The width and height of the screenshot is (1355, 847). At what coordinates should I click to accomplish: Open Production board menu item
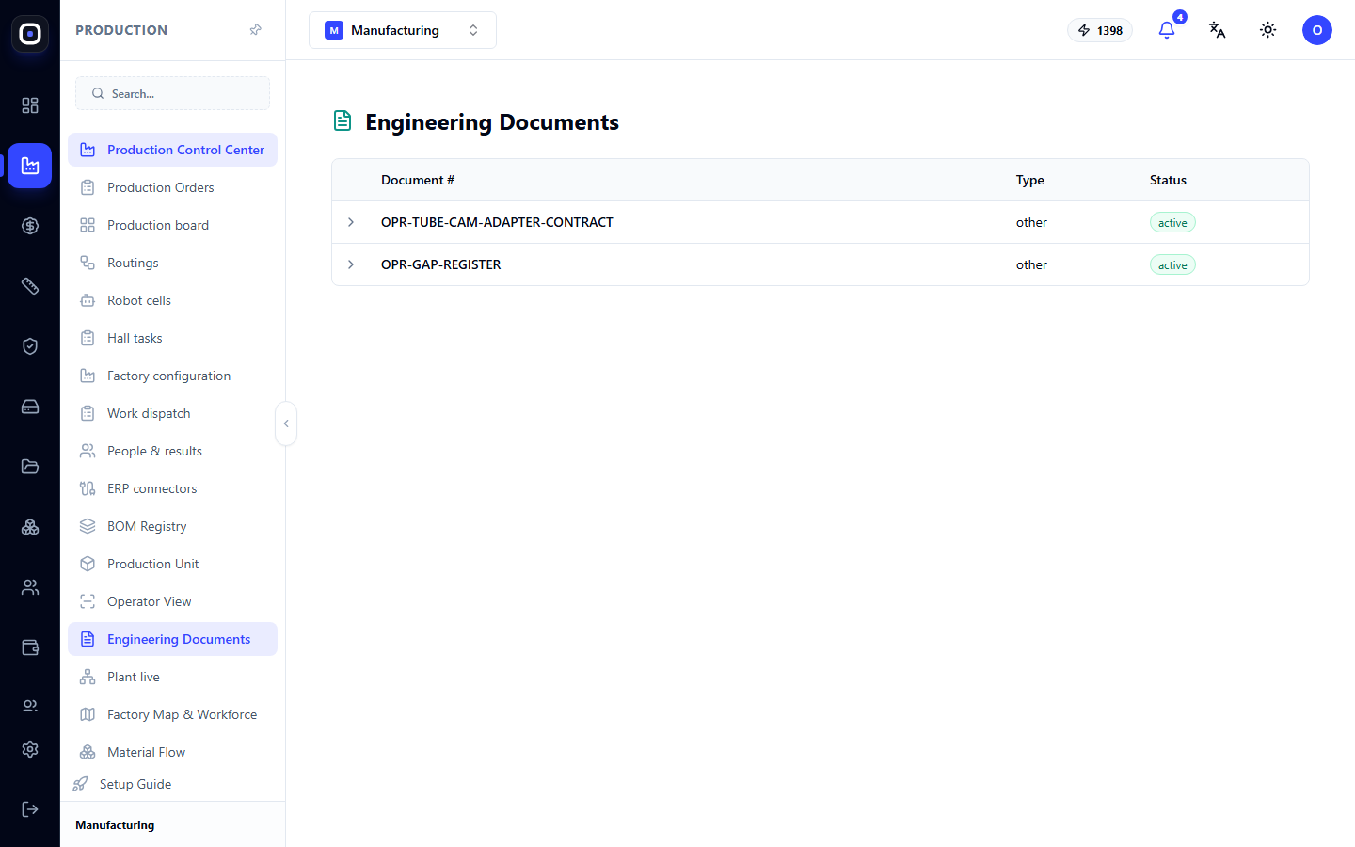[x=172, y=225]
